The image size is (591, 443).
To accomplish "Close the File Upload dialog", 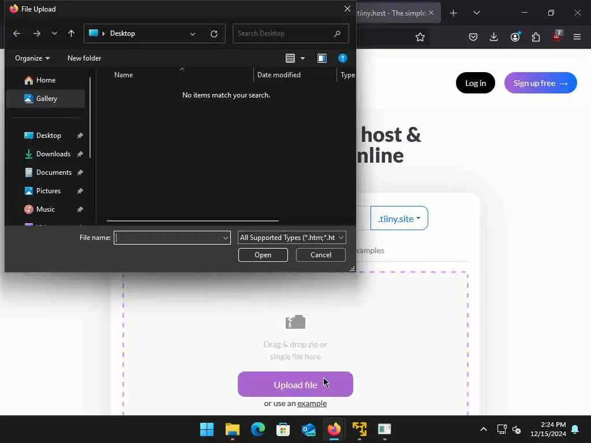I will click(347, 9).
